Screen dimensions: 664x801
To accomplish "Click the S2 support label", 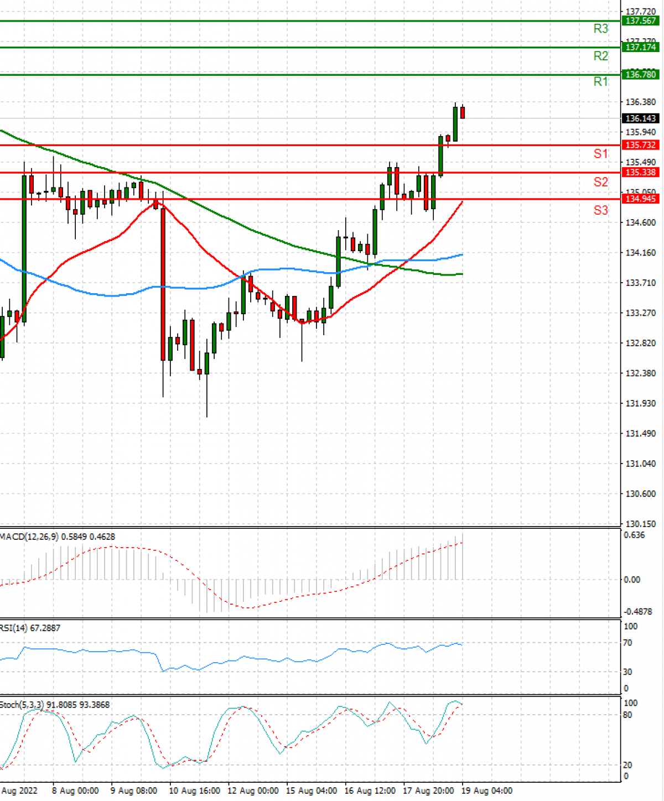I will pyautogui.click(x=600, y=182).
